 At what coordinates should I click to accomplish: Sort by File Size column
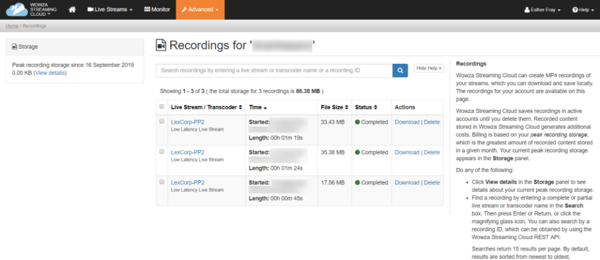pos(334,107)
